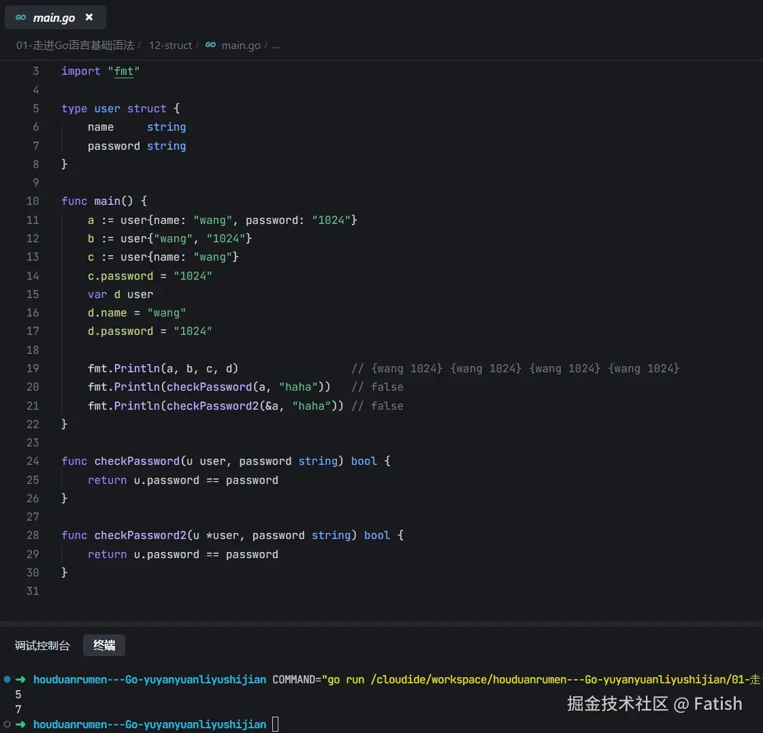Click the Go icon in the breadcrumb

(210, 45)
